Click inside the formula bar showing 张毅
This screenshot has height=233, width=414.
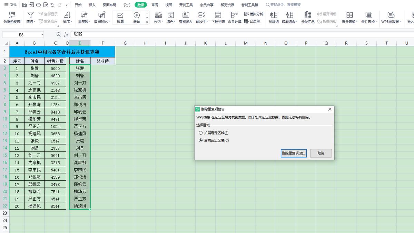103,34
